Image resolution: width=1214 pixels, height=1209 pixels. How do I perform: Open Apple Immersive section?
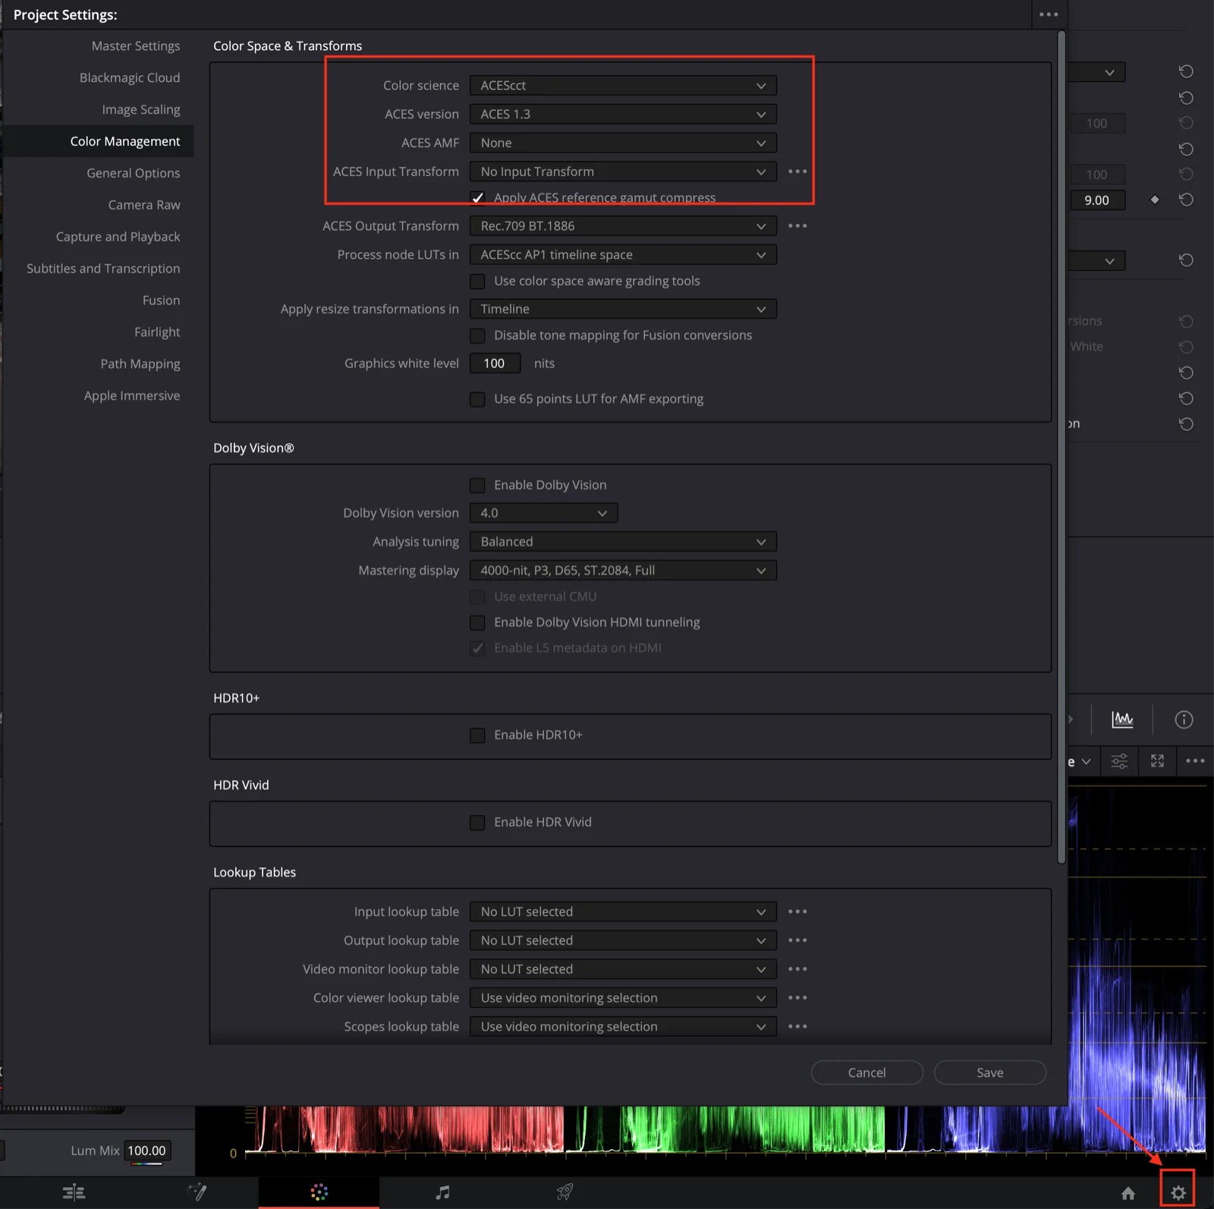[x=132, y=396]
